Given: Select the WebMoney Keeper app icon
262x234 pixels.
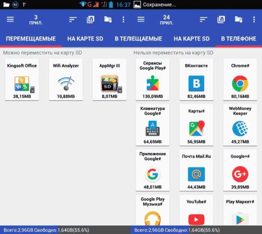Looking at the screenshot, I should [240, 129].
